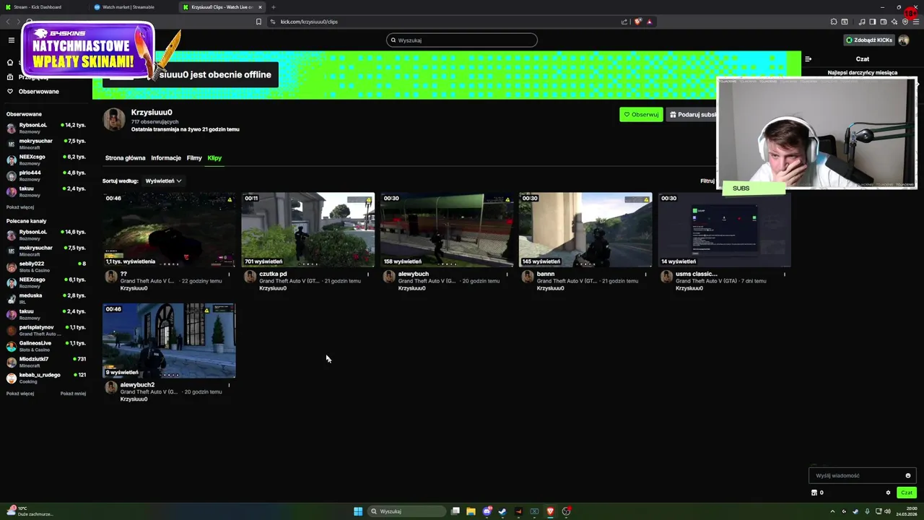Image resolution: width=924 pixels, height=520 pixels.
Task: Open followed channel pirio444
Action: point(46,175)
